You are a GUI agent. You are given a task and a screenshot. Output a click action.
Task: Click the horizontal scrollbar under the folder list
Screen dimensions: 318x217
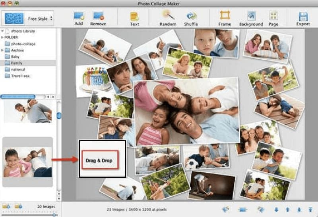[18, 96]
